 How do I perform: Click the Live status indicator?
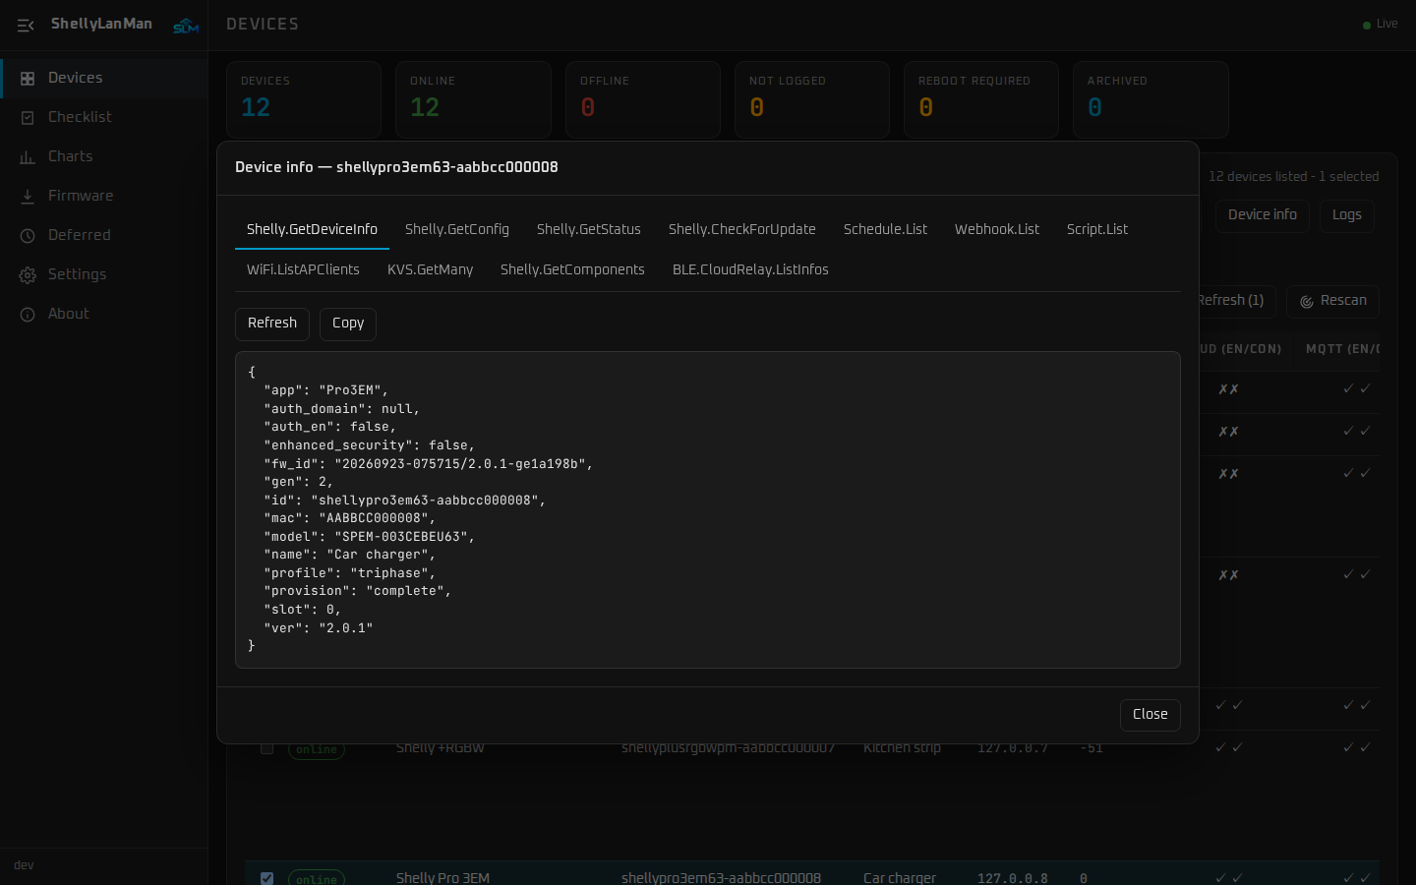point(1380,25)
